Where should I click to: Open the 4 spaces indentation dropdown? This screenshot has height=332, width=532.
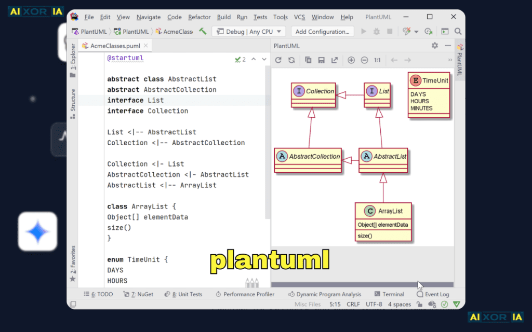pos(398,304)
